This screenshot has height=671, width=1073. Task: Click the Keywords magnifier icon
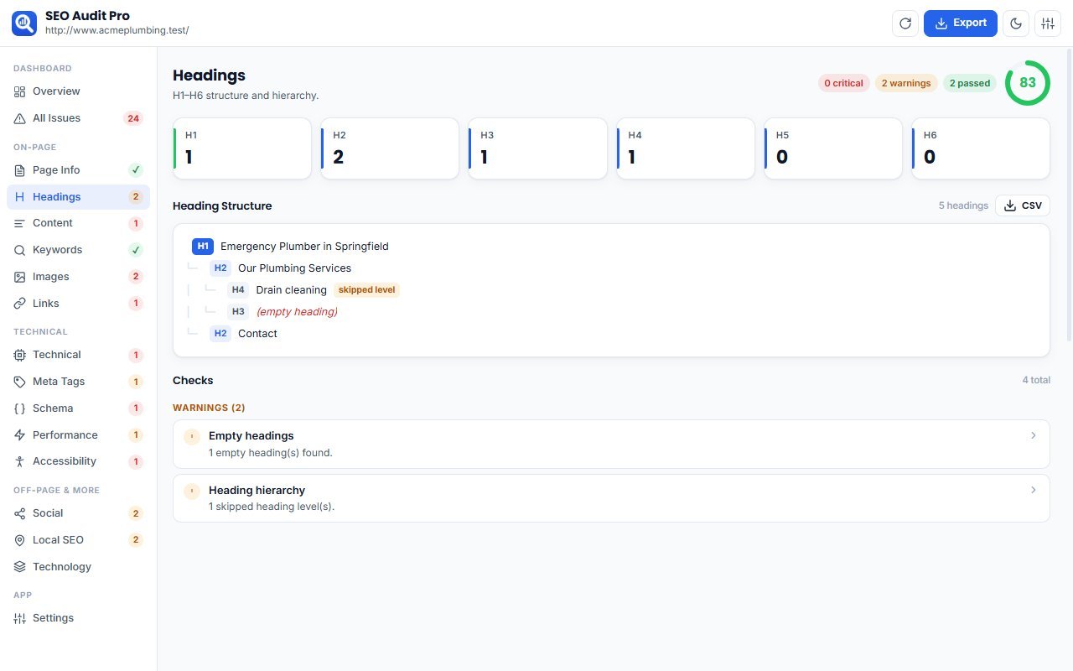(x=19, y=250)
